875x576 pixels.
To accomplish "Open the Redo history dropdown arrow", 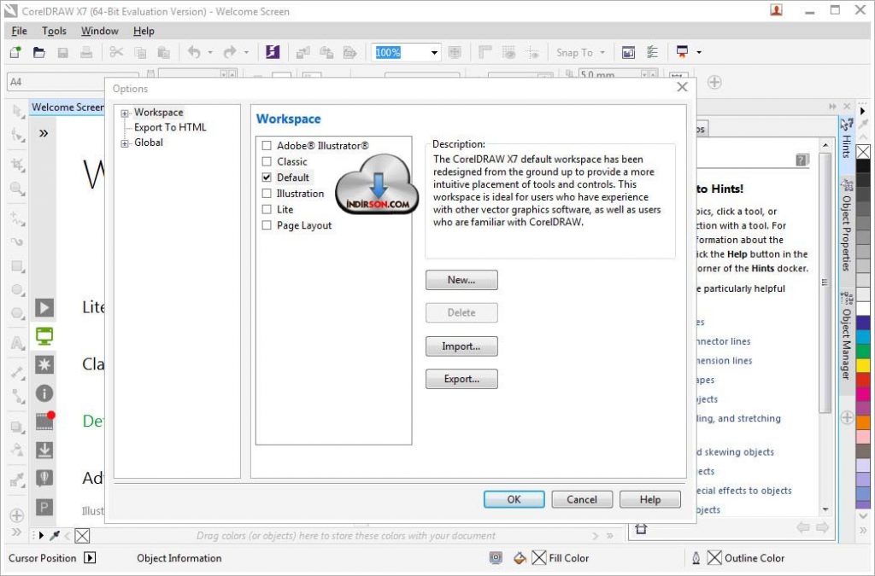I will tap(246, 52).
